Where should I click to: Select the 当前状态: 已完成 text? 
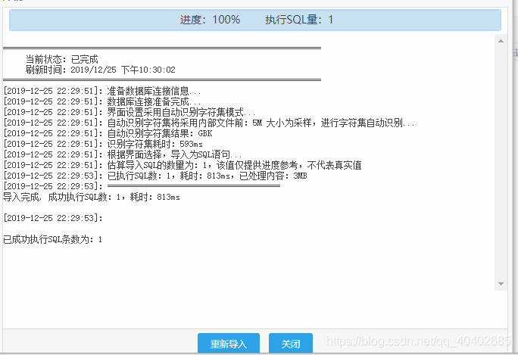pyautogui.click(x=62, y=60)
